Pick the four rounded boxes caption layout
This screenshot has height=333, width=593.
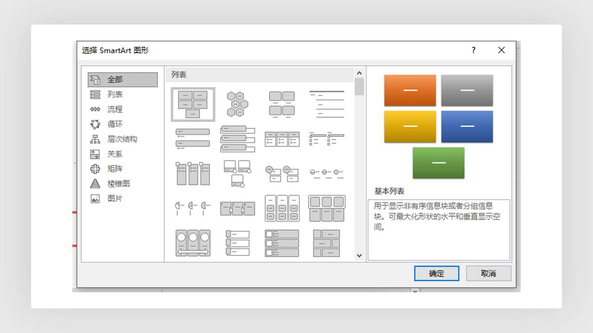[x=282, y=104]
